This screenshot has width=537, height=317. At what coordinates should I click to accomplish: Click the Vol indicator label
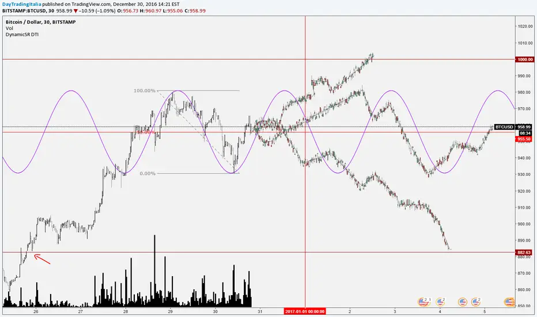point(9,28)
